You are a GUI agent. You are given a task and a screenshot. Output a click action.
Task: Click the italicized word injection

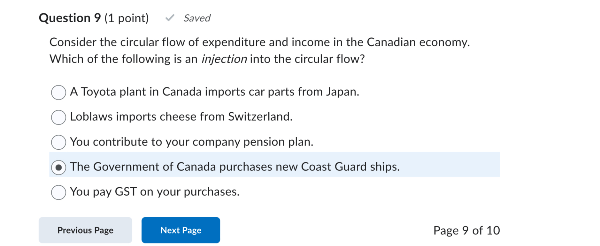tap(224, 59)
